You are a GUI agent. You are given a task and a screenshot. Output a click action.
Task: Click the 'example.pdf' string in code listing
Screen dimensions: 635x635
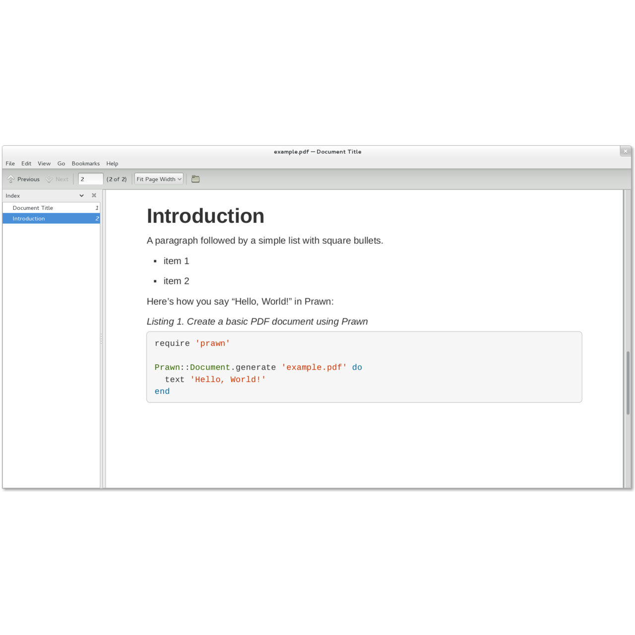(314, 368)
